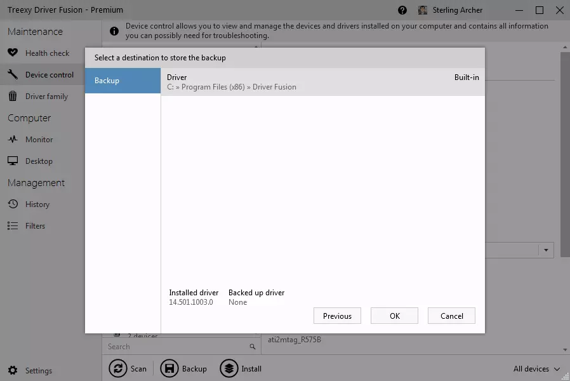Click the Install button label
The height and width of the screenshot is (381, 570).
251,369
